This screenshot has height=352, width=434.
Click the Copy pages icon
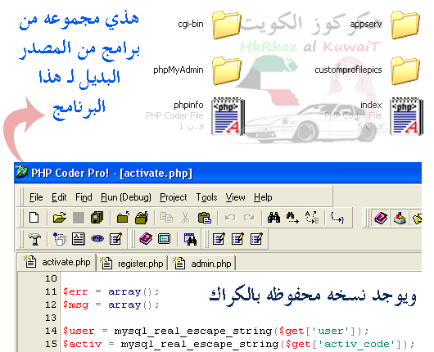(166, 218)
